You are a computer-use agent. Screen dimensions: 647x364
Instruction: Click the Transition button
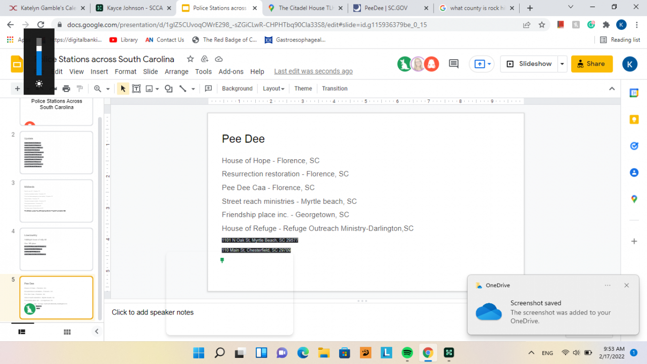pyautogui.click(x=335, y=88)
